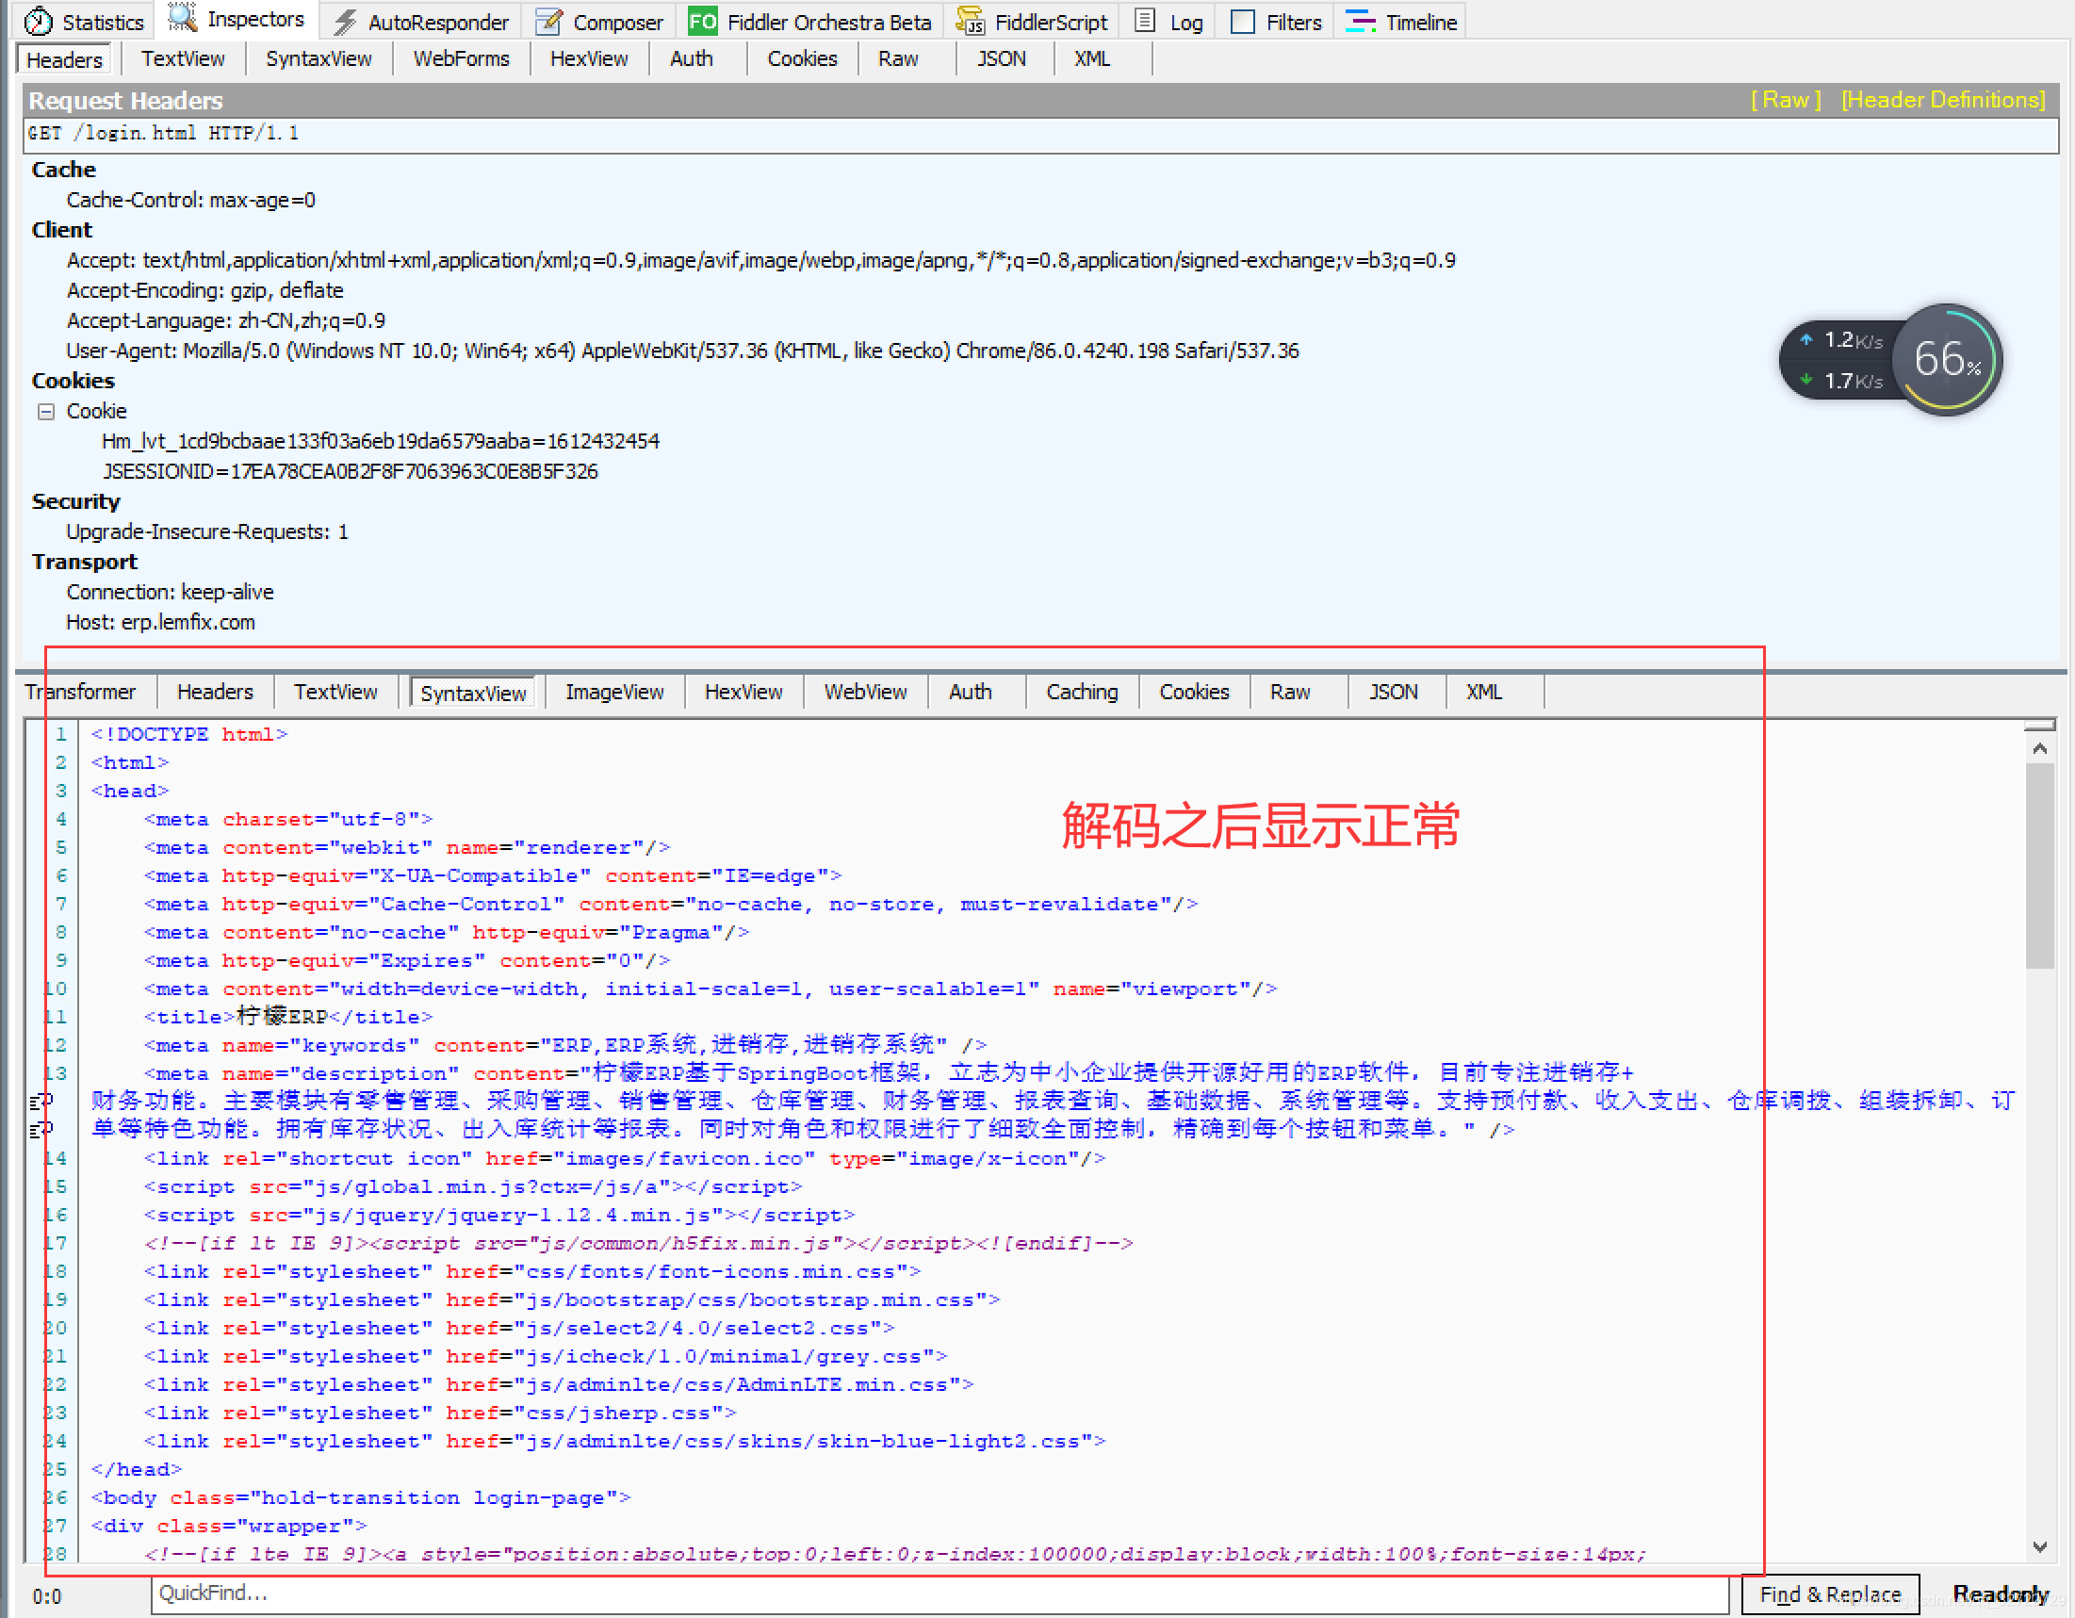The width and height of the screenshot is (2075, 1618).
Task: Click the Inspectors magnifier icon
Action: (x=183, y=19)
